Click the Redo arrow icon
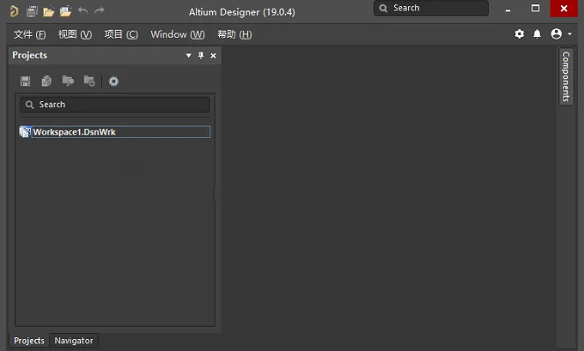 tap(99, 11)
